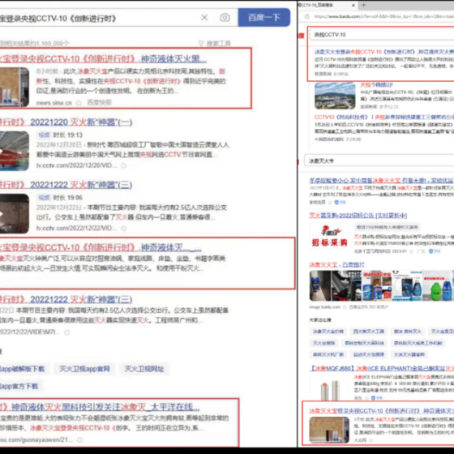
Task: Click the www.baidu.com address bar URL
Action: coord(383,16)
